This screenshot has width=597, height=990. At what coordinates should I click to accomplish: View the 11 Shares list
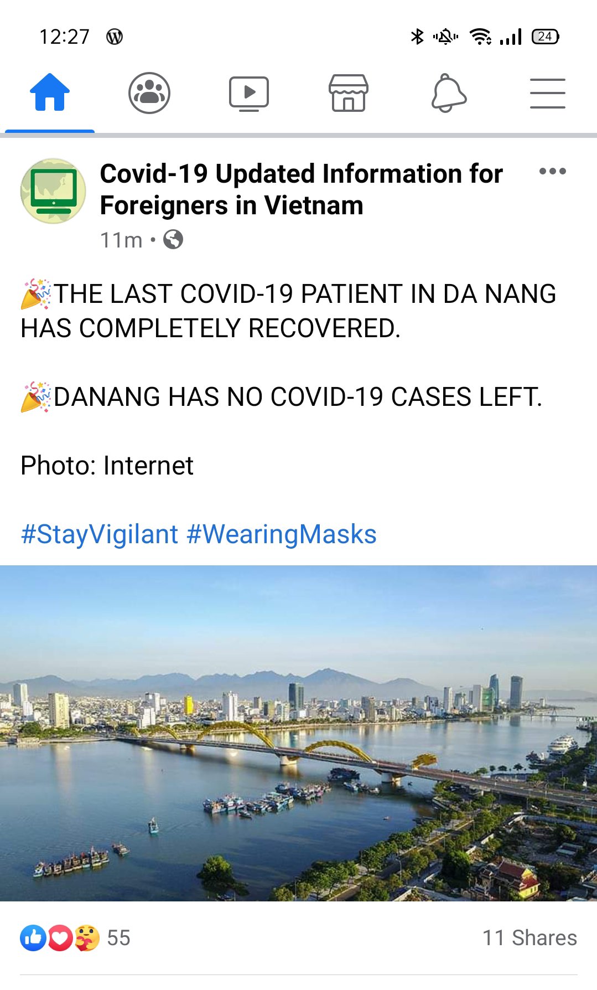[530, 938]
